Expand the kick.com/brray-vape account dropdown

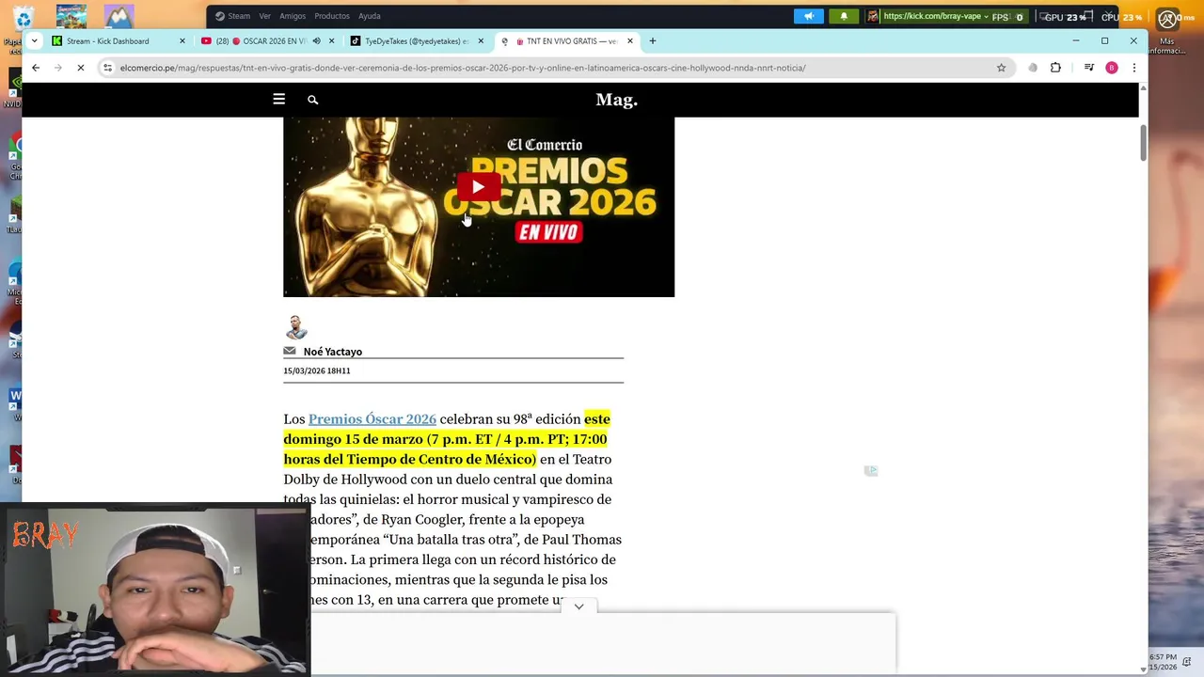point(987,16)
